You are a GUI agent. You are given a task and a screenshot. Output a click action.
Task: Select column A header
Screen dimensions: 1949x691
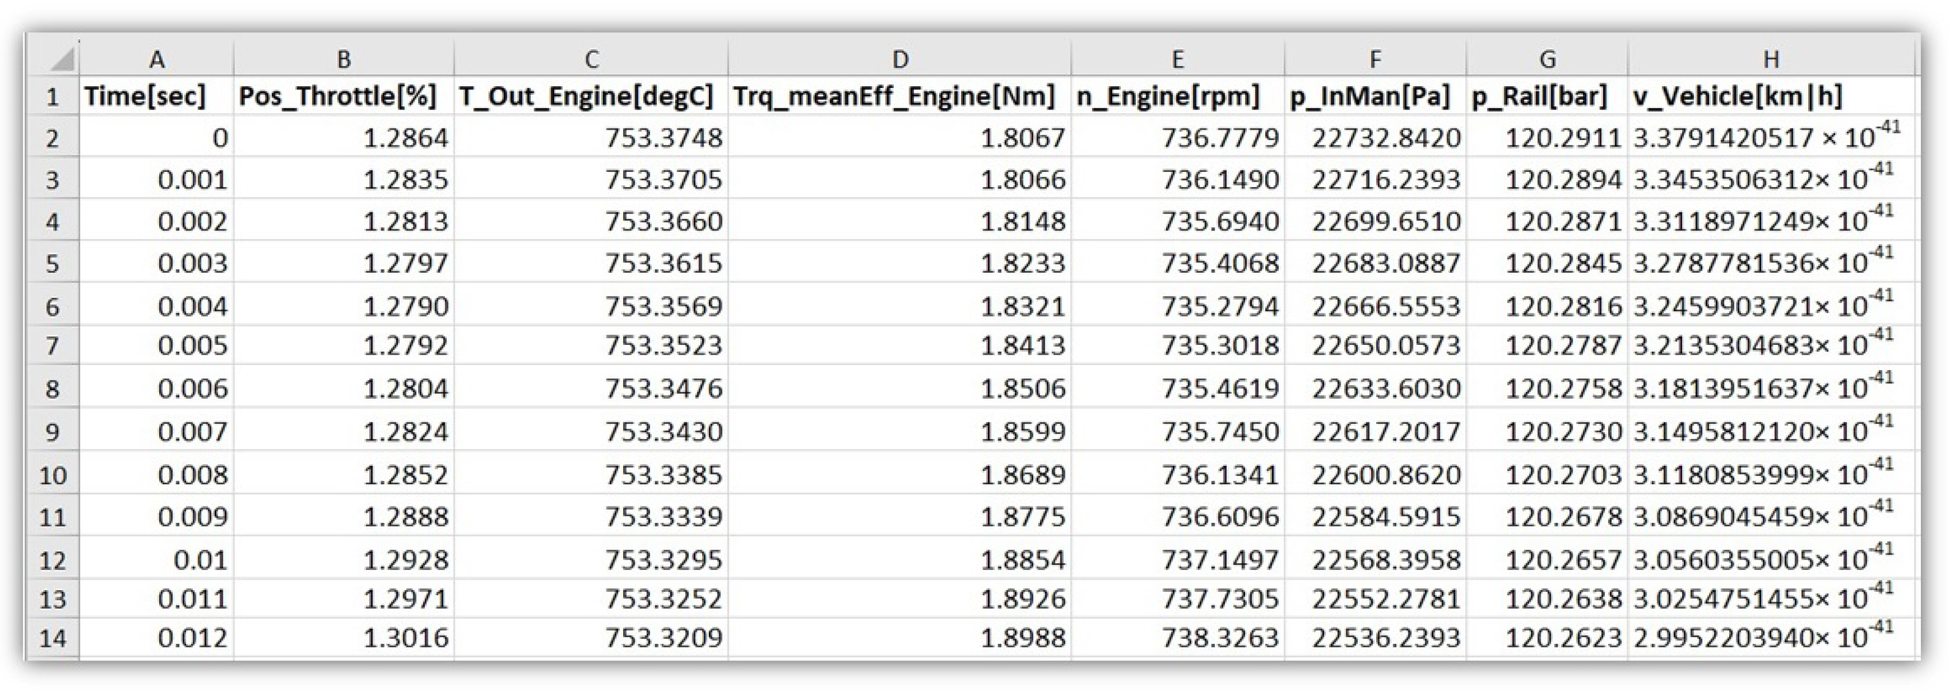[157, 58]
